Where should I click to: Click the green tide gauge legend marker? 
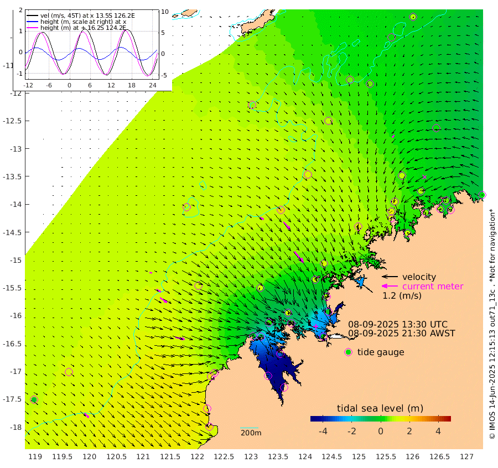click(x=349, y=352)
